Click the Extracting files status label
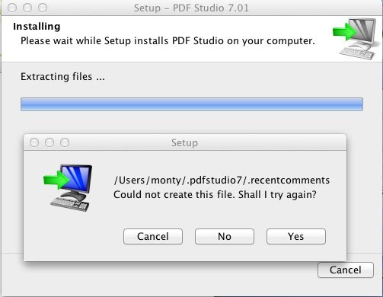This screenshot has width=383, height=297. pos(62,77)
